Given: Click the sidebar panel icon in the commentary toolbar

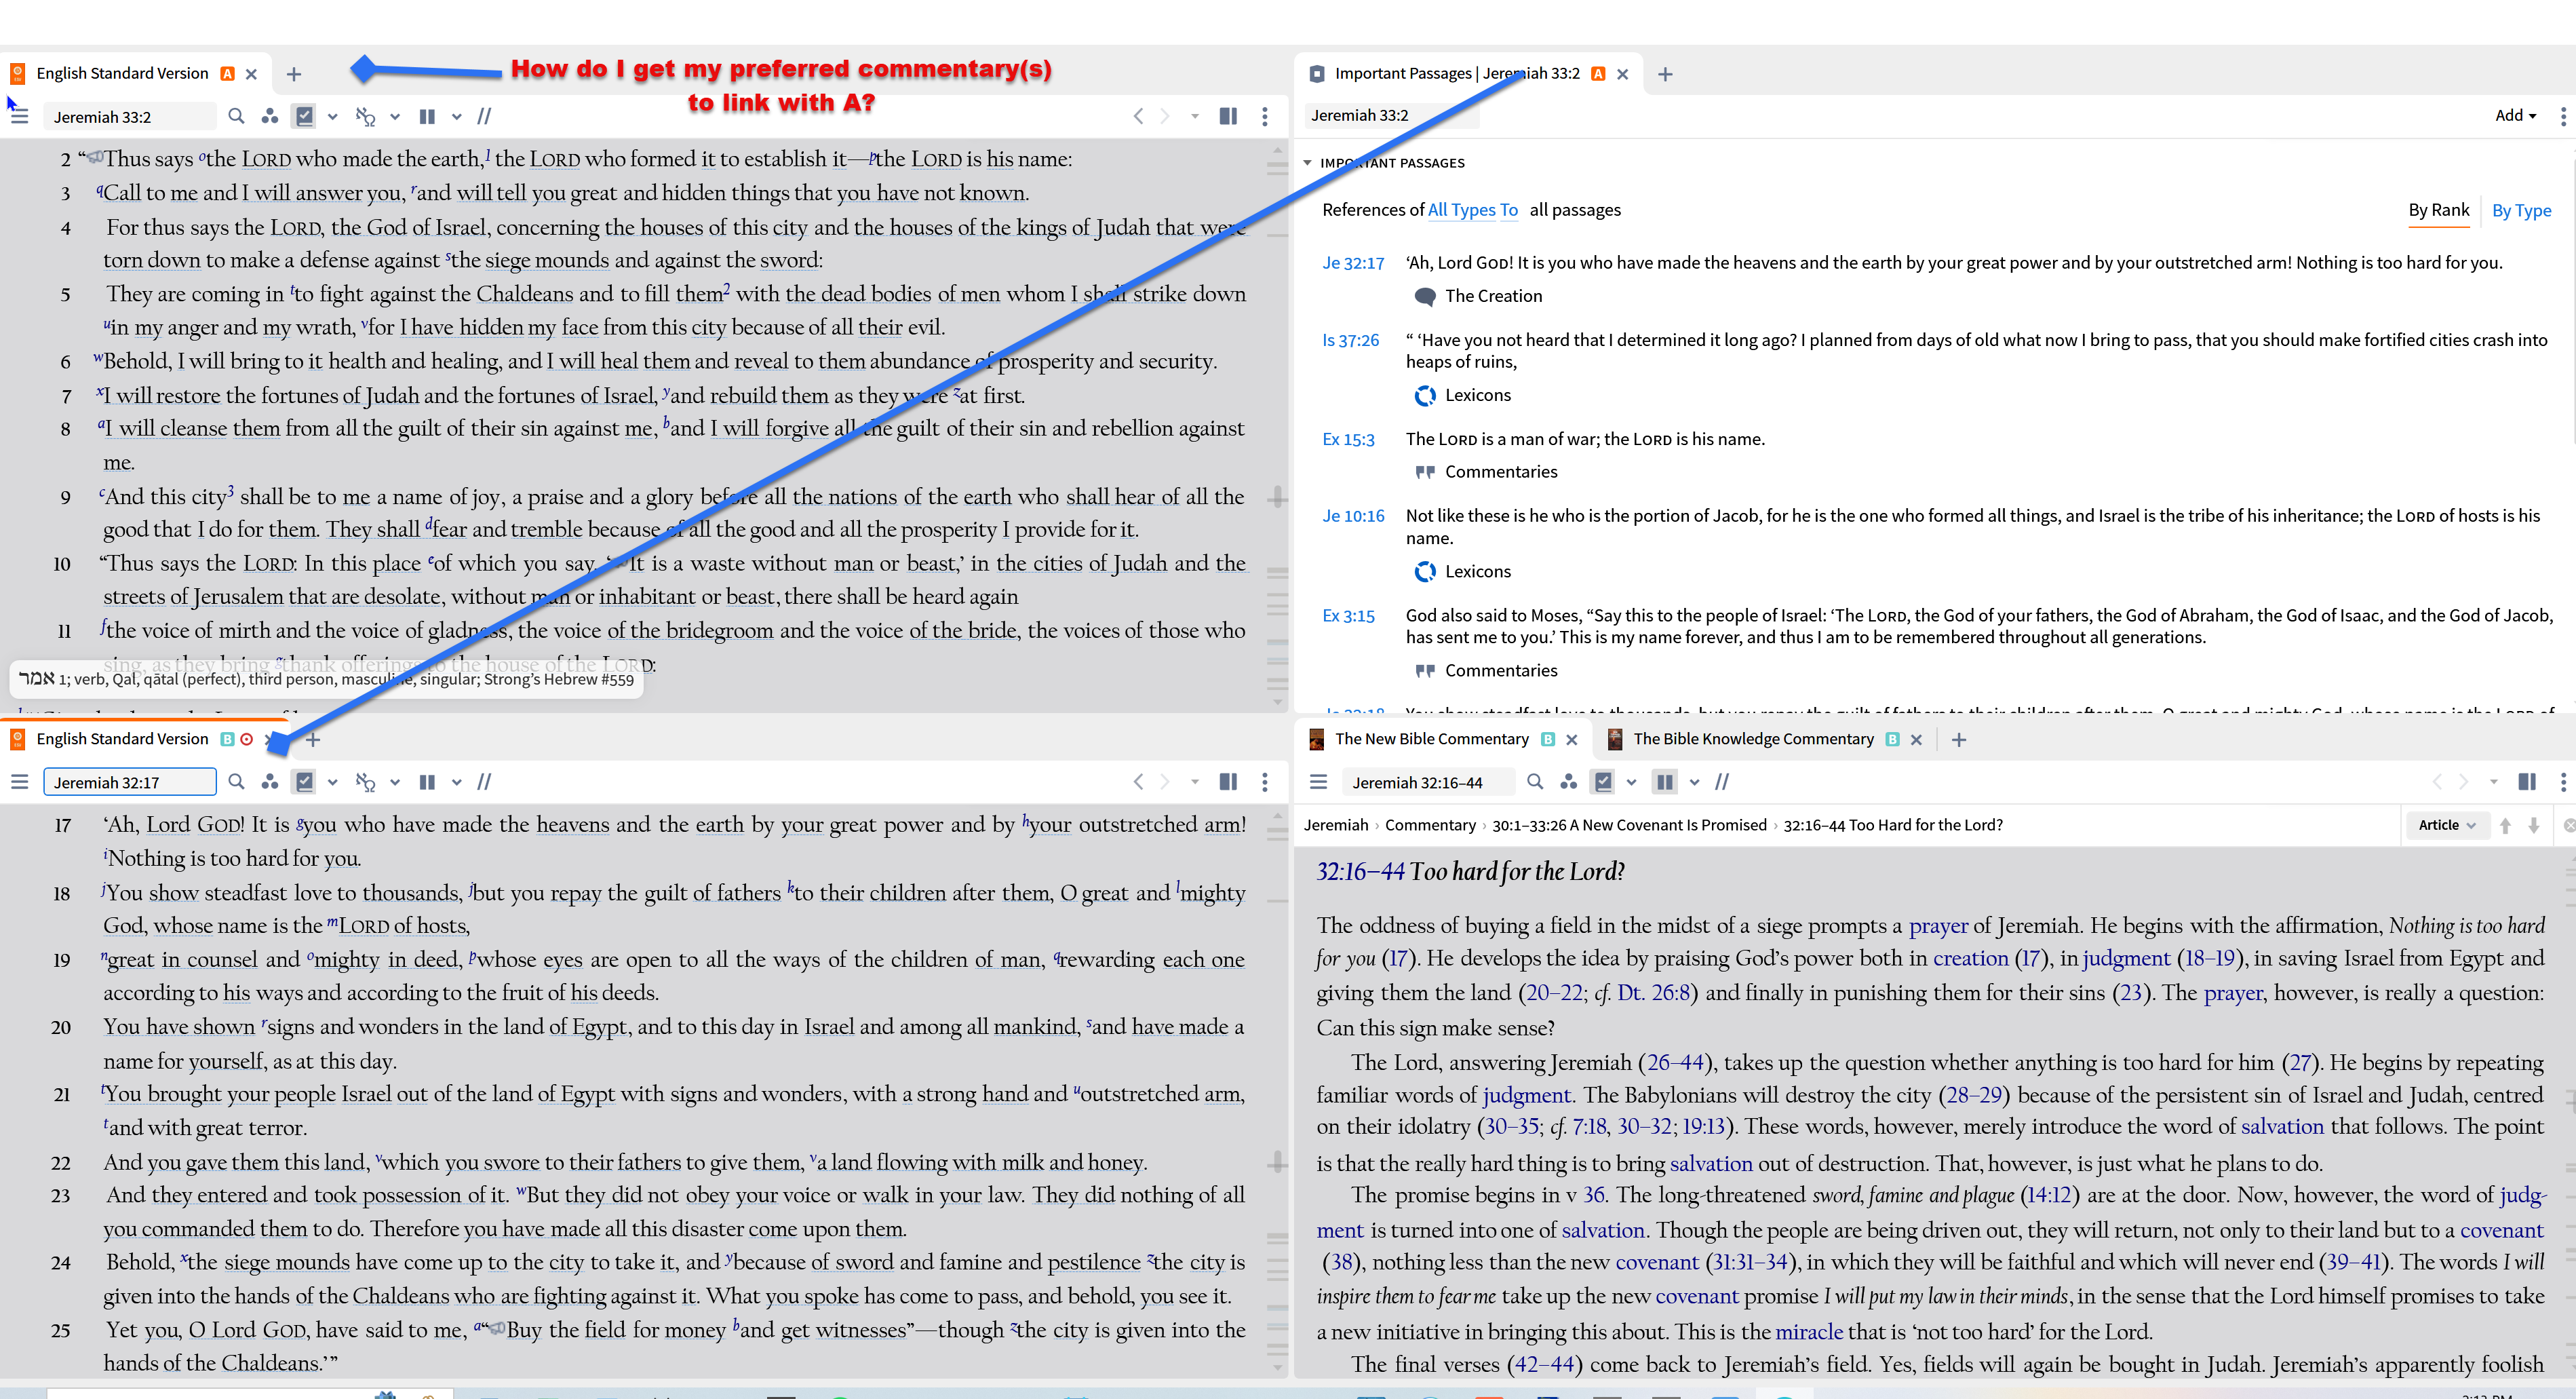Looking at the screenshot, I should [x=2526, y=782].
